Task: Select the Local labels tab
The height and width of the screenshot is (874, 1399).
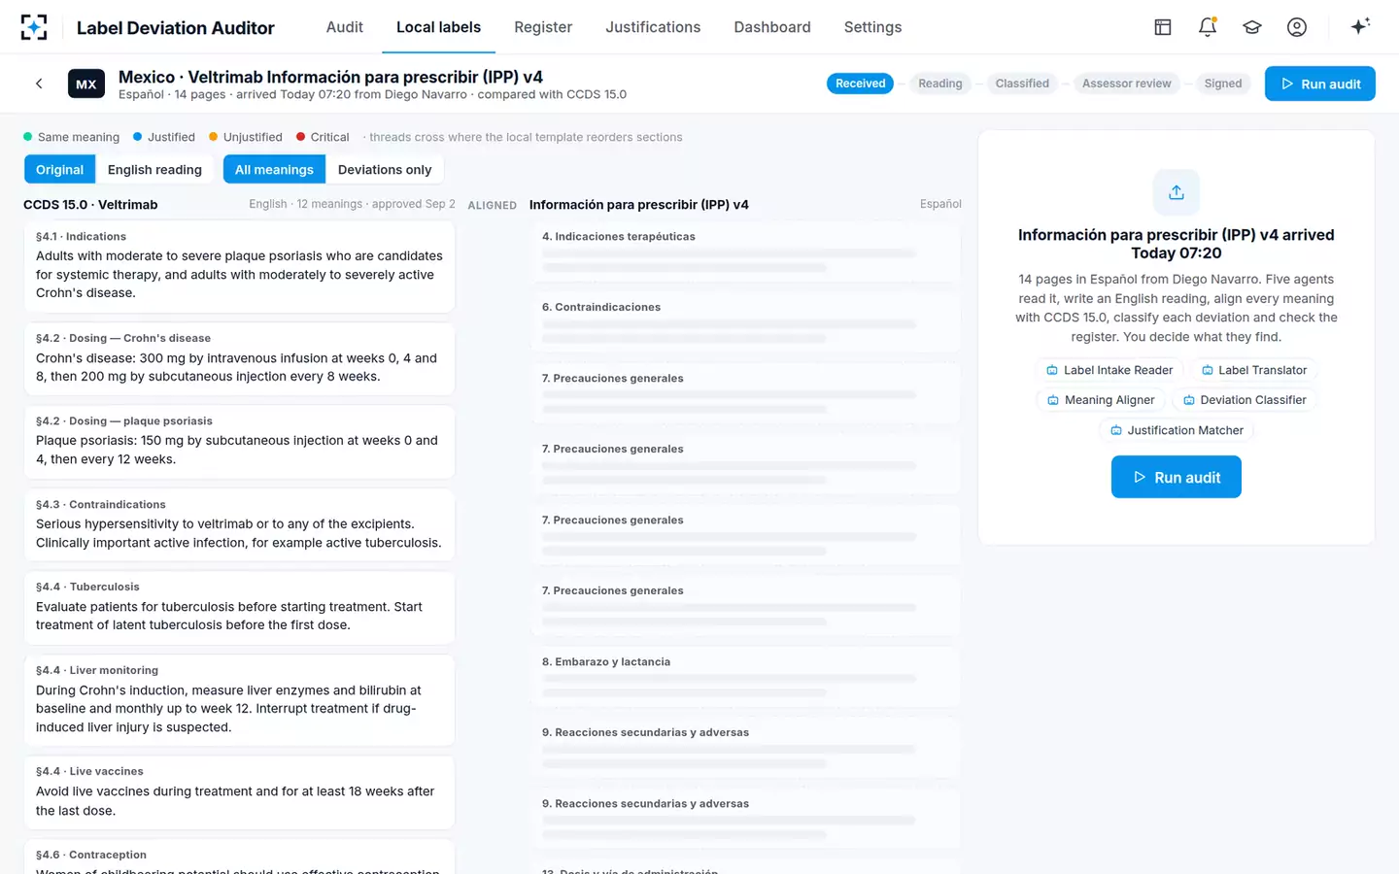Action: point(438,27)
